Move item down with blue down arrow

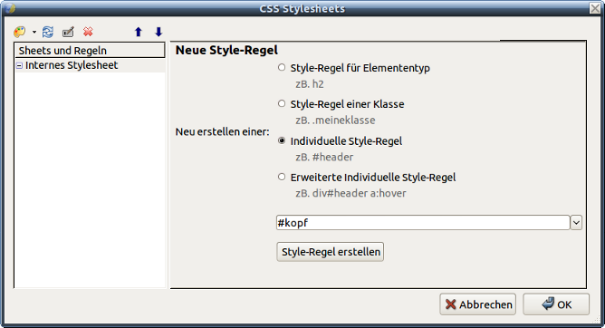click(x=158, y=32)
